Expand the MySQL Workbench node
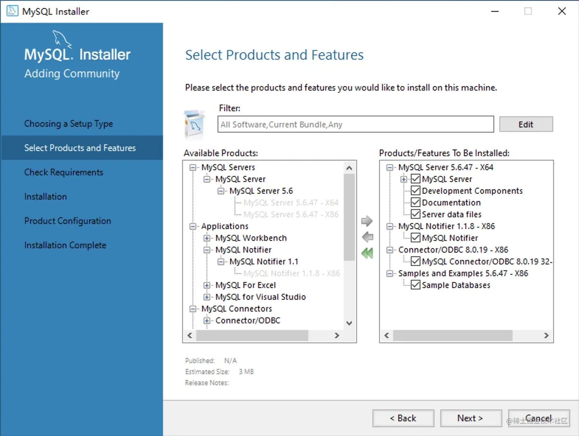Viewport: 579px width, 436px height. click(x=207, y=238)
